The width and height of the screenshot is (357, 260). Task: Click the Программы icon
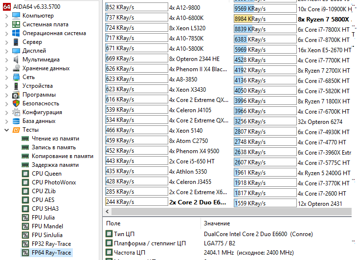point(16,95)
